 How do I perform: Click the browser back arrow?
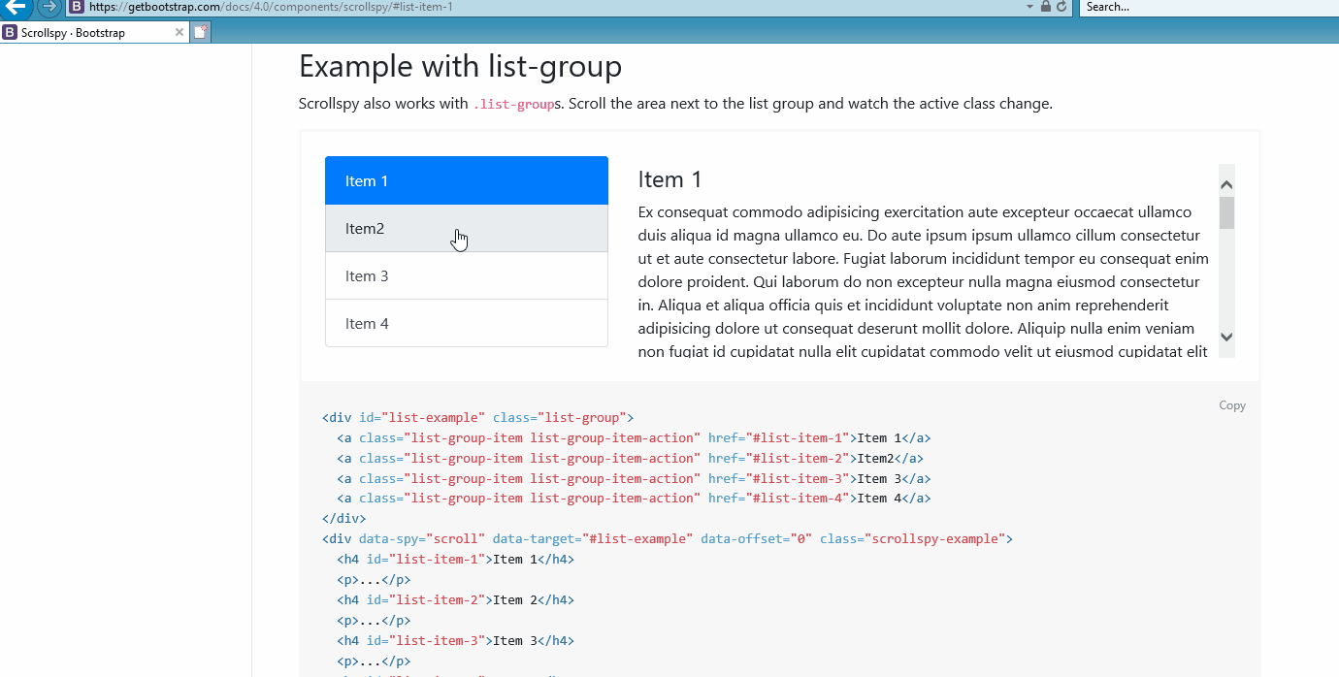coord(16,8)
